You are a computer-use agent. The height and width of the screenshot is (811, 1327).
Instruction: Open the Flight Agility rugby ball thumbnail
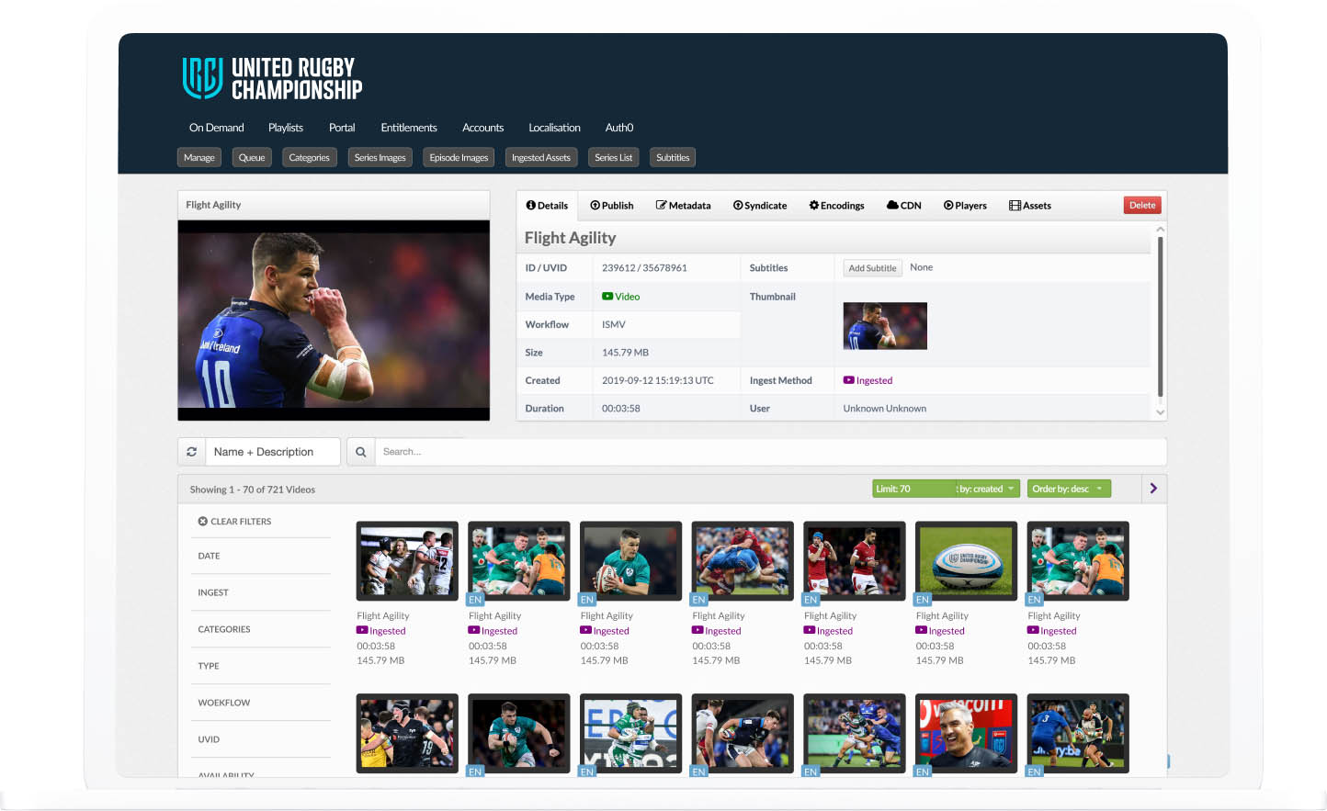[x=965, y=560]
